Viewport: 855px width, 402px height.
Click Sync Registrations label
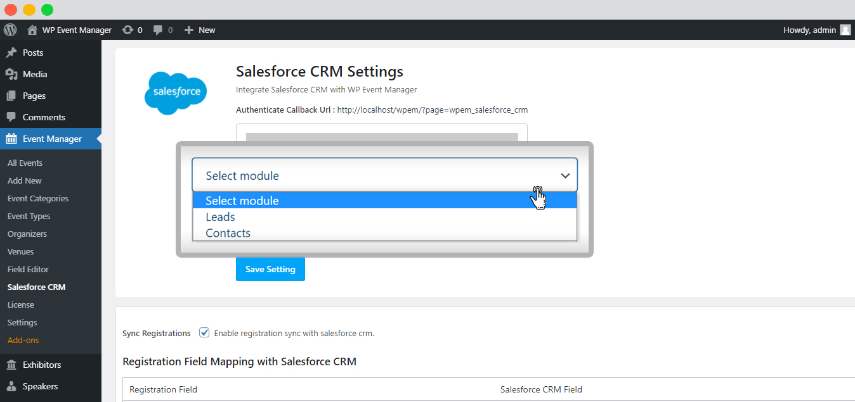[x=157, y=333]
